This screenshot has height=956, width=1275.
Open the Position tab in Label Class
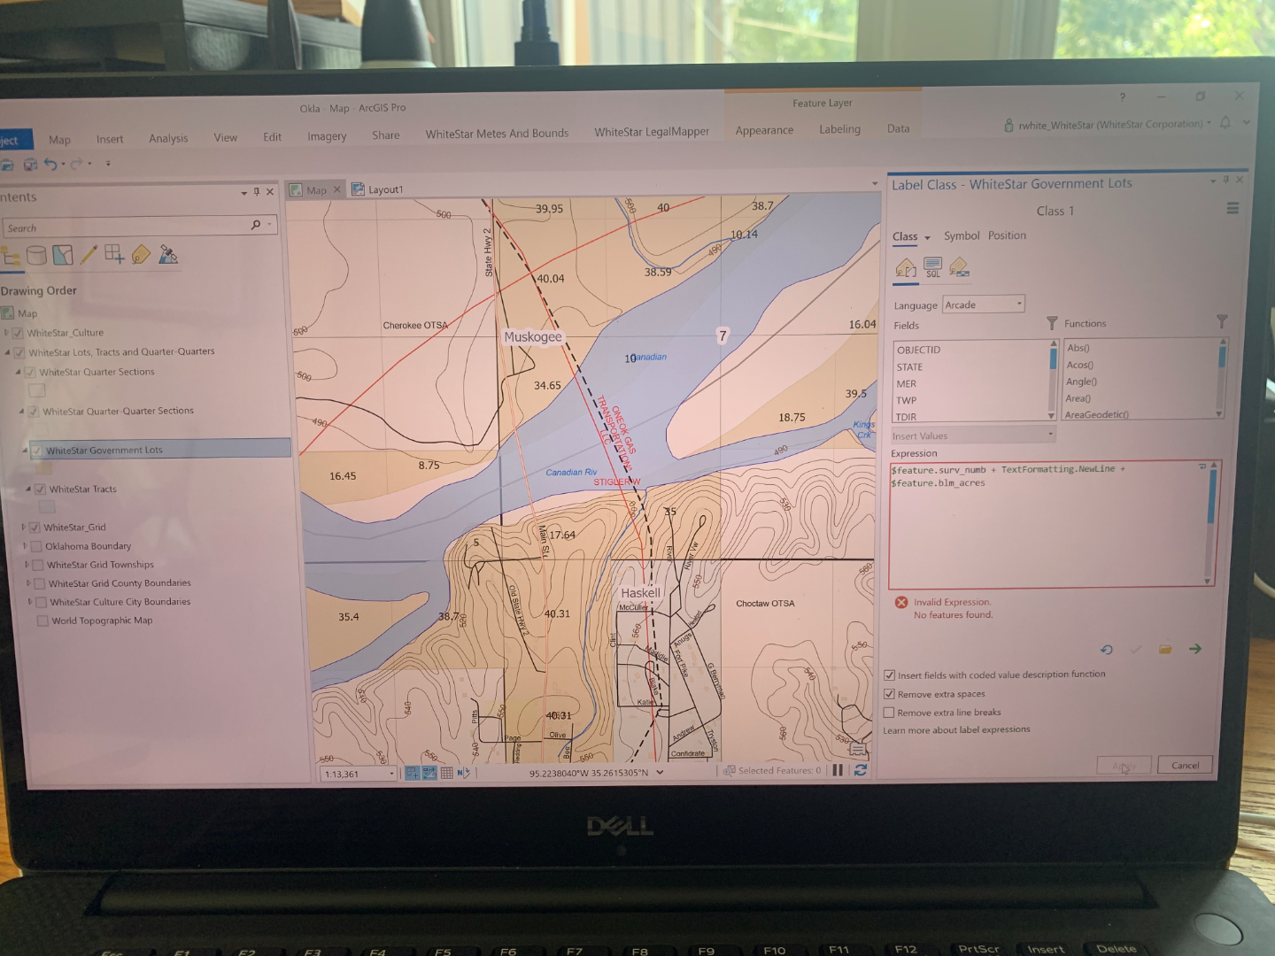tap(1007, 235)
